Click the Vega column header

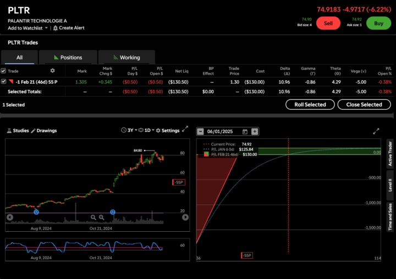(x=358, y=71)
